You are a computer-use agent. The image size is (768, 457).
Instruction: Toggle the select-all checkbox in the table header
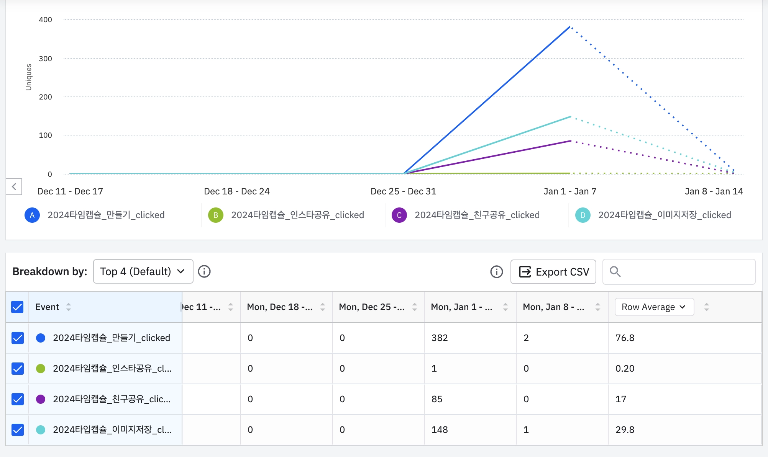18,307
